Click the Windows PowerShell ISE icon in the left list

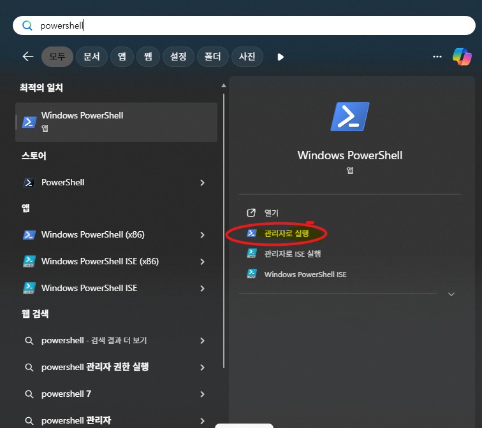[29, 289]
